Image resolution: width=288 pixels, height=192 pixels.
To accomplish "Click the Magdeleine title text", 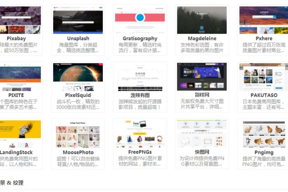I will point(202,38).
